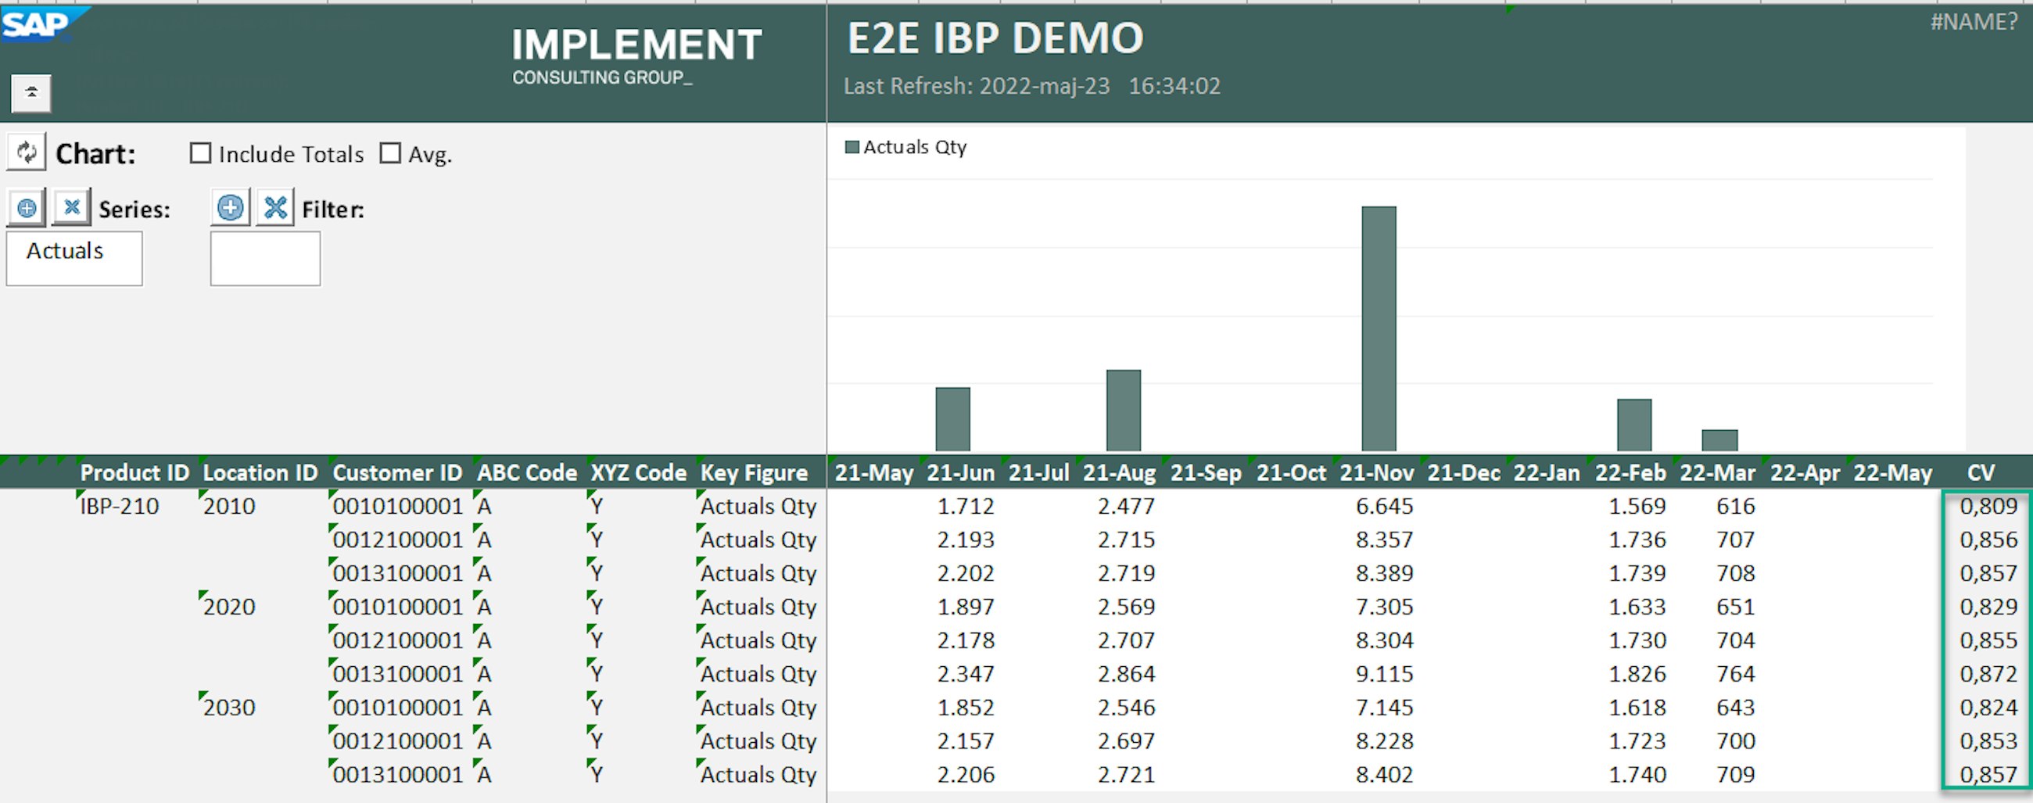This screenshot has width=2033, height=803.
Task: Select Actuals in the Series list
Action: [x=66, y=251]
